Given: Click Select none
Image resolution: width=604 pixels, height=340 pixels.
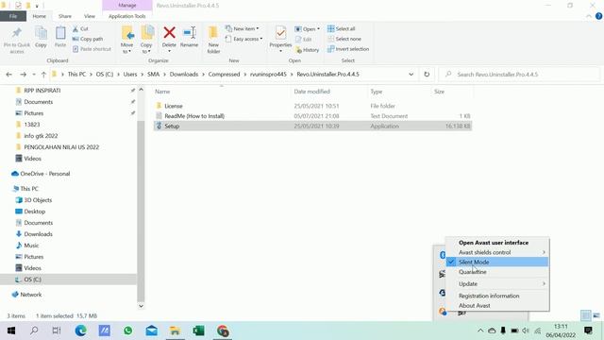Looking at the screenshot, I should pyautogui.click(x=344, y=39).
